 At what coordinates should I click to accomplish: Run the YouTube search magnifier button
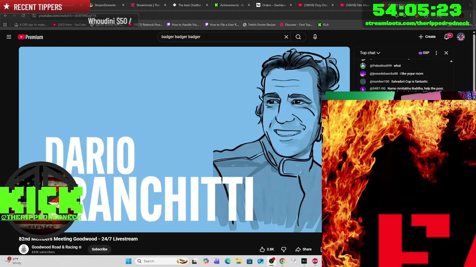click(298, 37)
